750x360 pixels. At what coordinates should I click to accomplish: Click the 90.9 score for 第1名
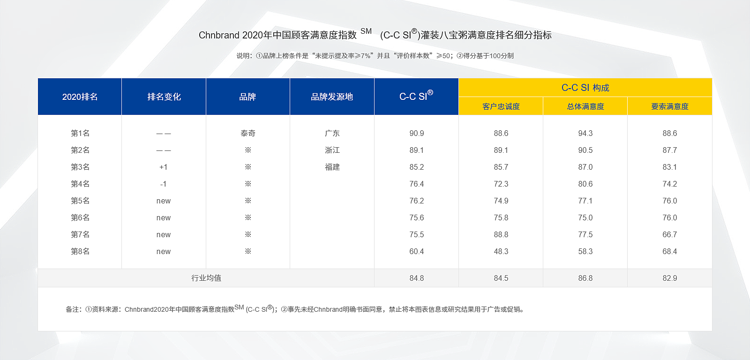click(416, 133)
